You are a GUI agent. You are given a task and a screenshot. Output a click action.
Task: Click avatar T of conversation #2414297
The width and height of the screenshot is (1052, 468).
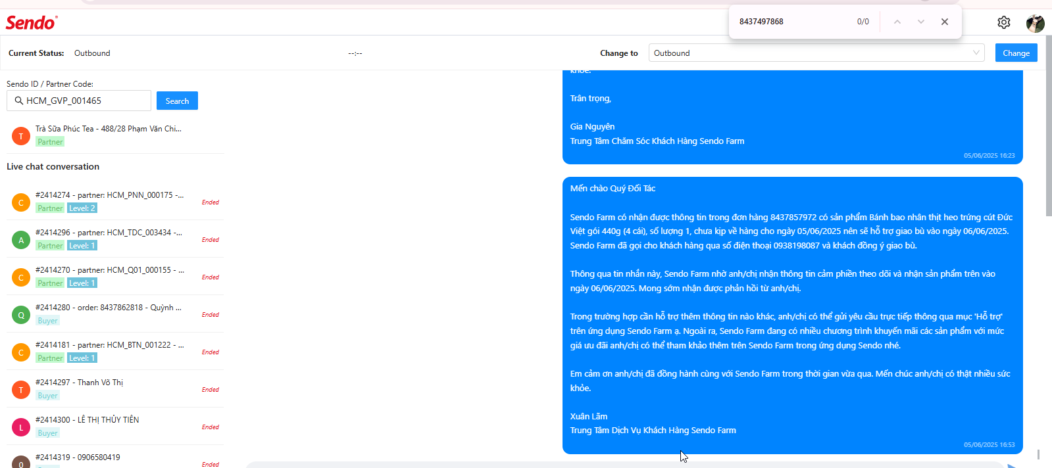(x=21, y=390)
